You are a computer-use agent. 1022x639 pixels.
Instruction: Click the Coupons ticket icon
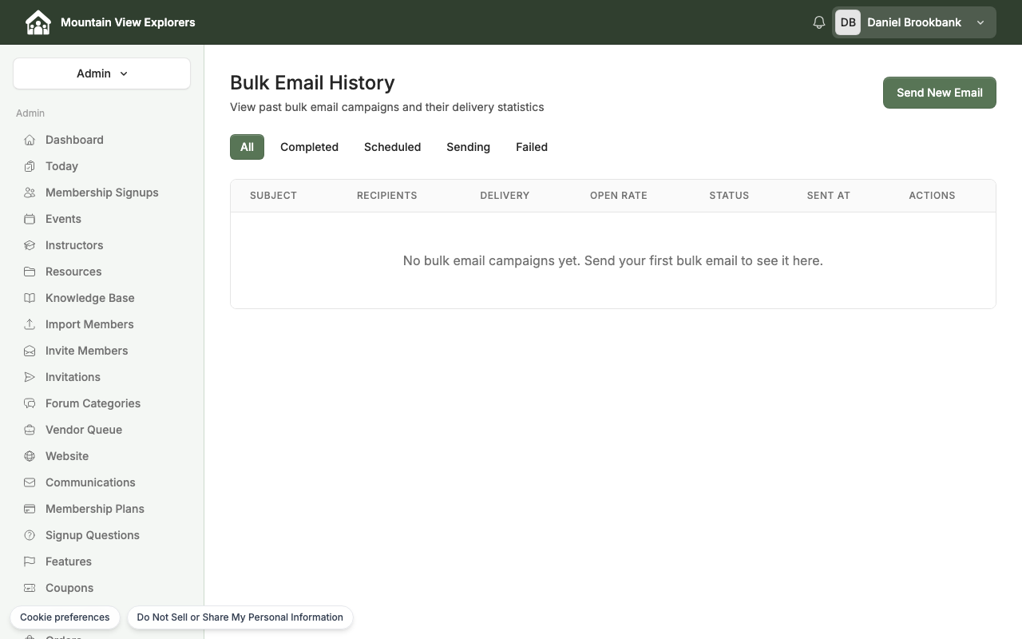[x=30, y=588]
